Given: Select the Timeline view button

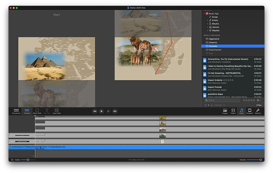Looking at the screenshot, I should (x=27, y=111).
